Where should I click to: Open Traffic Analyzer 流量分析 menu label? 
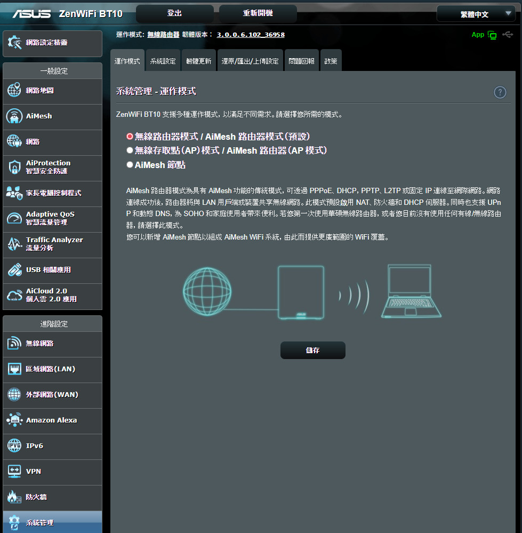(x=54, y=244)
